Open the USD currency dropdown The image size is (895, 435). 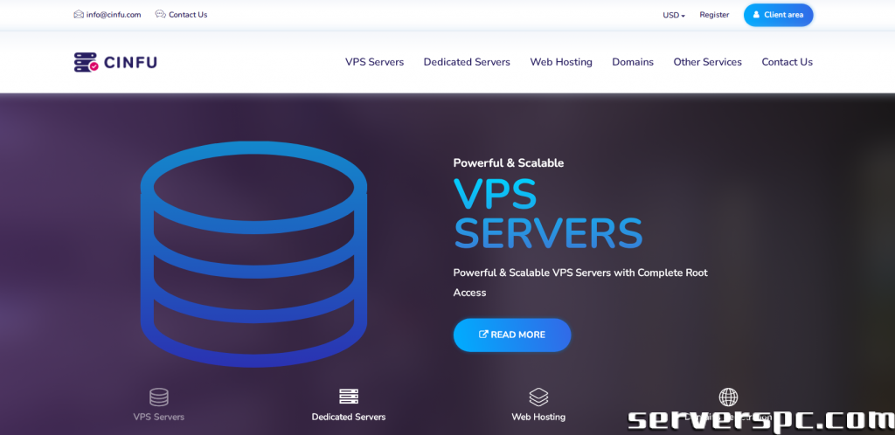pyautogui.click(x=673, y=15)
